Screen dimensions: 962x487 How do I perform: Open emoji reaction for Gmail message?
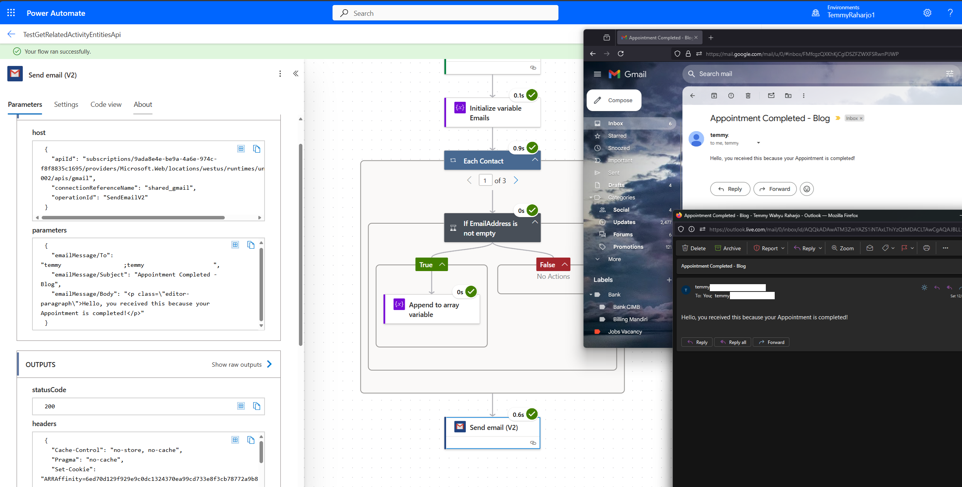[807, 189]
